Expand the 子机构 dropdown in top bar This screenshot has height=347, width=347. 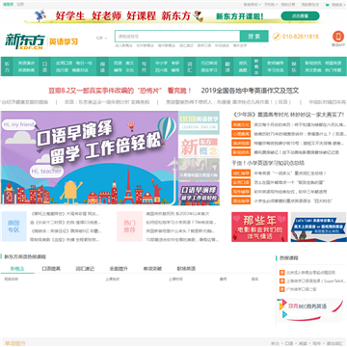coord(270,5)
